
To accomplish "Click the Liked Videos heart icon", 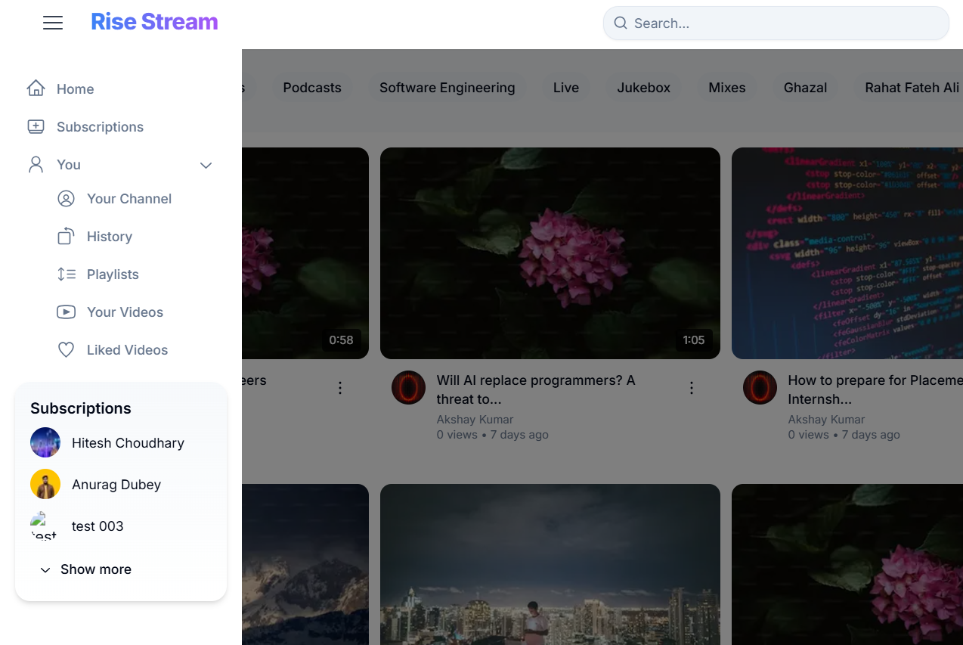I will [x=66, y=349].
